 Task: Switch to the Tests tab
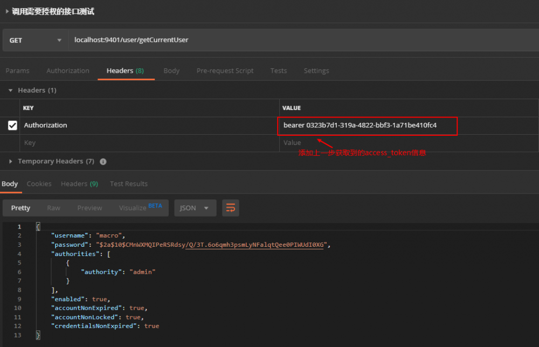pyautogui.click(x=279, y=71)
